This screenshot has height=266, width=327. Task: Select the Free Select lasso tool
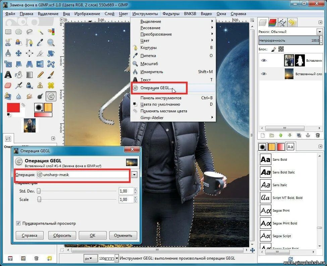[x=30, y=32]
